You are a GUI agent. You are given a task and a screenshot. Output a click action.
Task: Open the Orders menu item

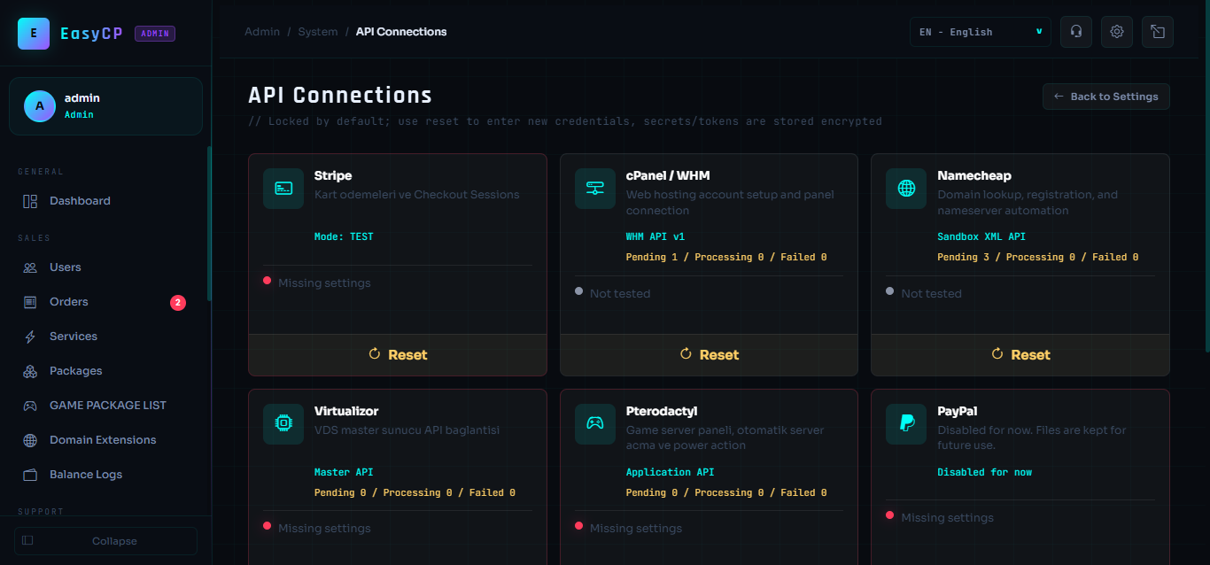pos(105,302)
